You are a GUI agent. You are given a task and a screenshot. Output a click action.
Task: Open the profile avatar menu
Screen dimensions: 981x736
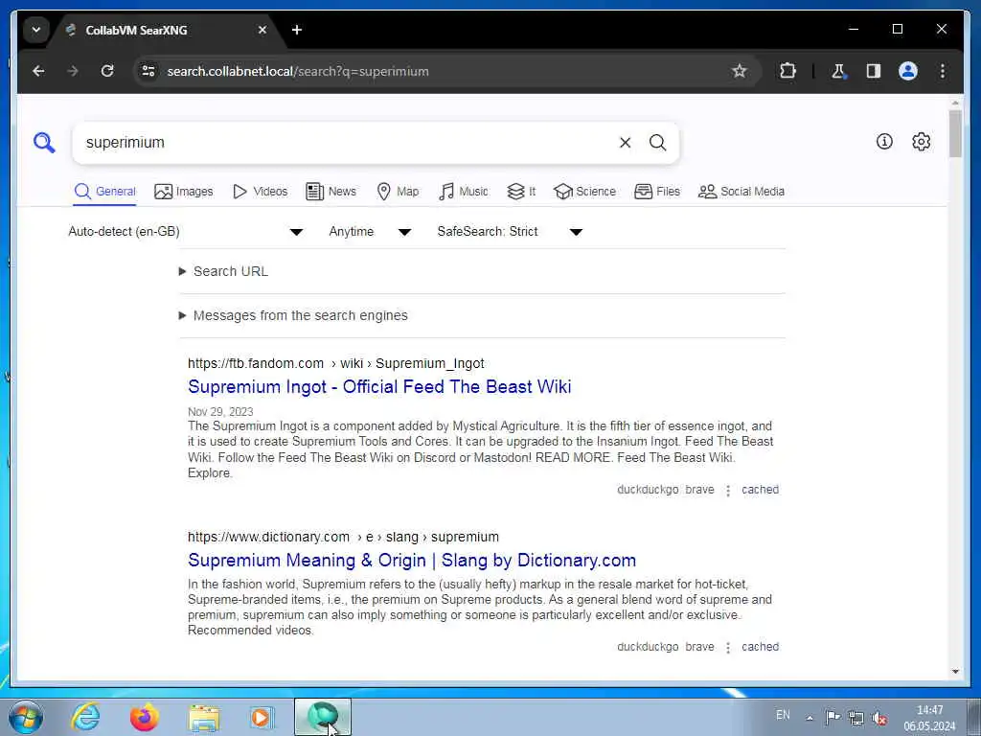908,71
